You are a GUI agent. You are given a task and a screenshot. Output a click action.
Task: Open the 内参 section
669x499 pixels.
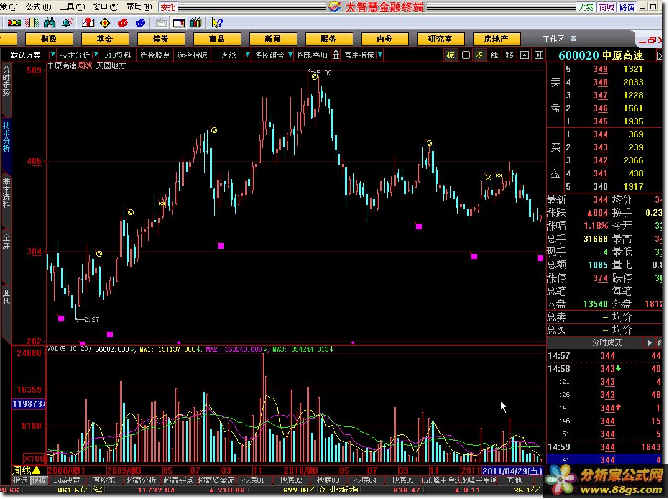[x=385, y=39]
